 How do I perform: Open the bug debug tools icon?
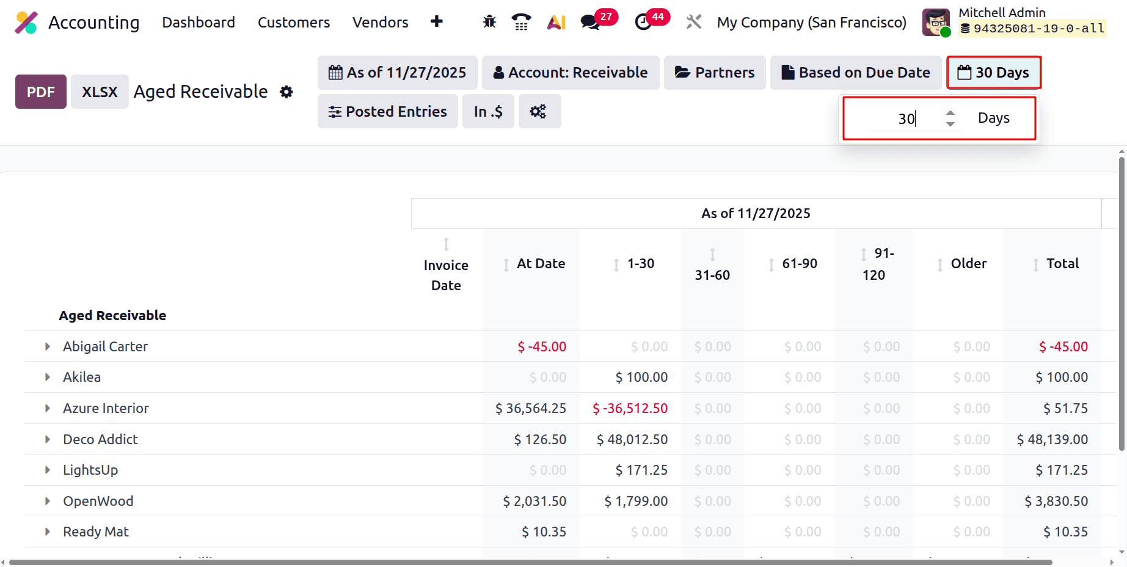489,22
